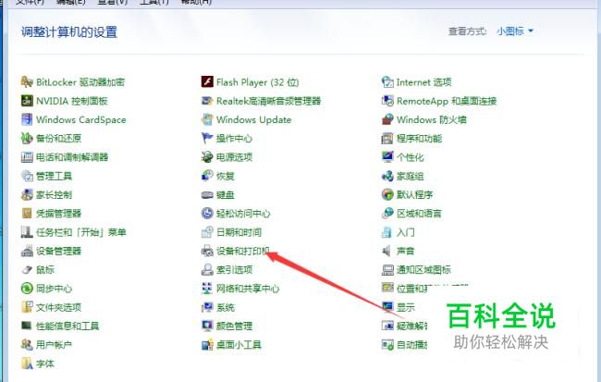Open 轻松访问中心 icon

tap(207, 214)
